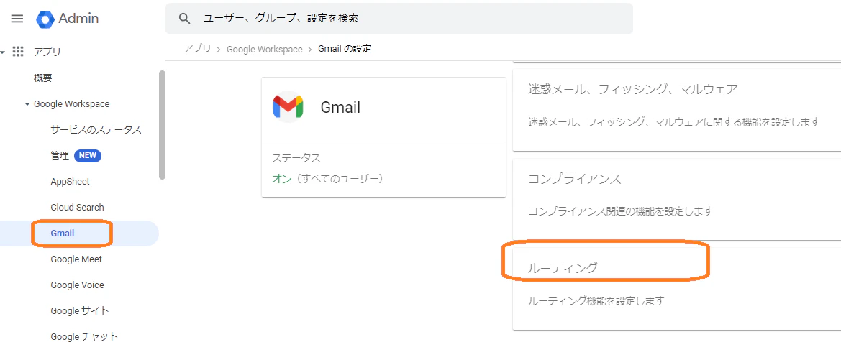Screen dimensions: 841x342
Task: Collapse the Google Workspace tree arrow
Action: click(x=27, y=104)
